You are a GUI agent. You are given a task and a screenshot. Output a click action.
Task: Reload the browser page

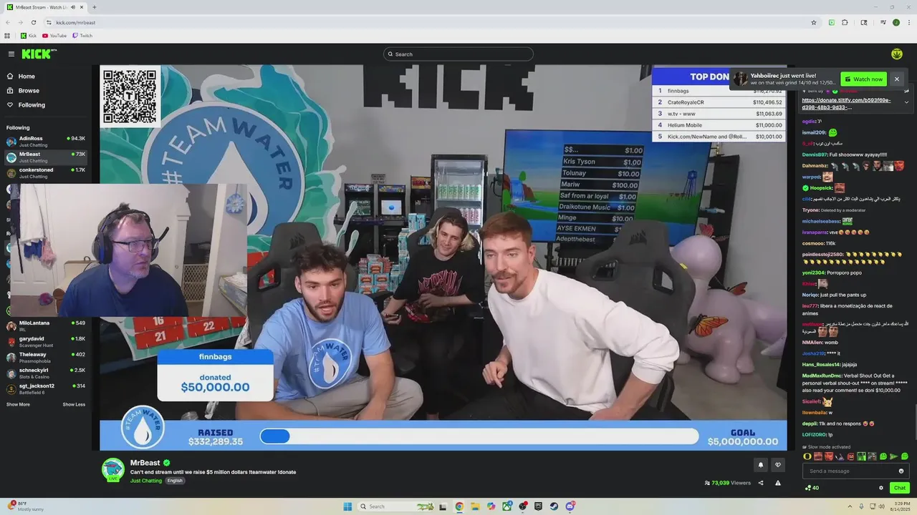click(33, 22)
